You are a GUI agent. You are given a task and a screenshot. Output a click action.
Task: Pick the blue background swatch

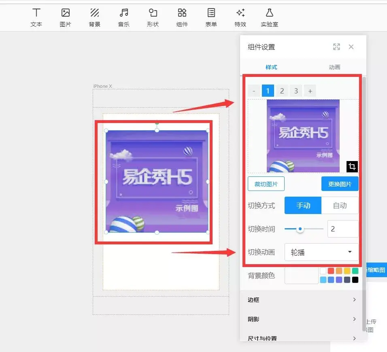331,280
